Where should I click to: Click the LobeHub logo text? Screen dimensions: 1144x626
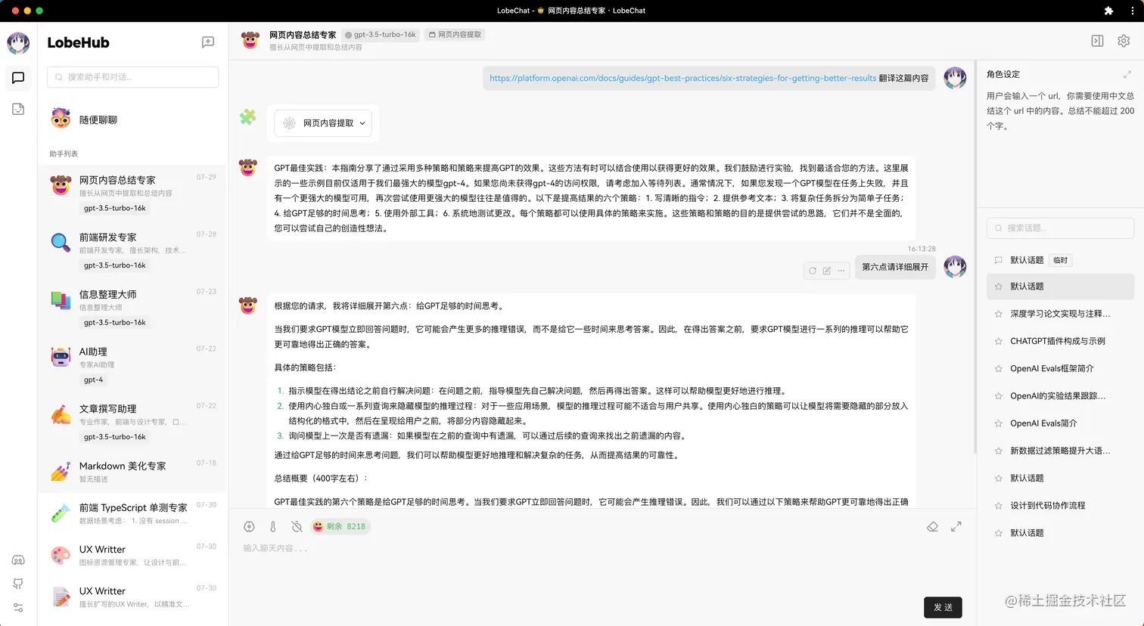click(x=78, y=42)
